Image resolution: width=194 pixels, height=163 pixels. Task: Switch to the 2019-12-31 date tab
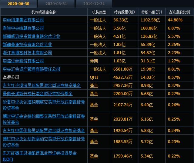point(94,4)
